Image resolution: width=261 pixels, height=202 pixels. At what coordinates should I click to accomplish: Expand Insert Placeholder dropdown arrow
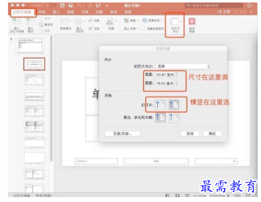[x=84, y=21]
